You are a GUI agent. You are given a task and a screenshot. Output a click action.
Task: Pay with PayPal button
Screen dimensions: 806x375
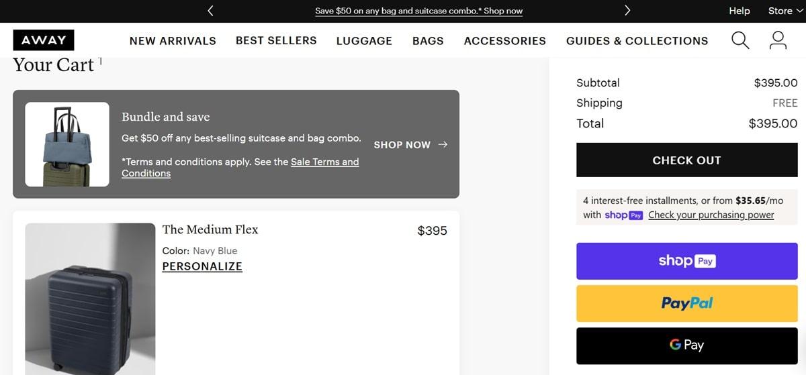686,303
